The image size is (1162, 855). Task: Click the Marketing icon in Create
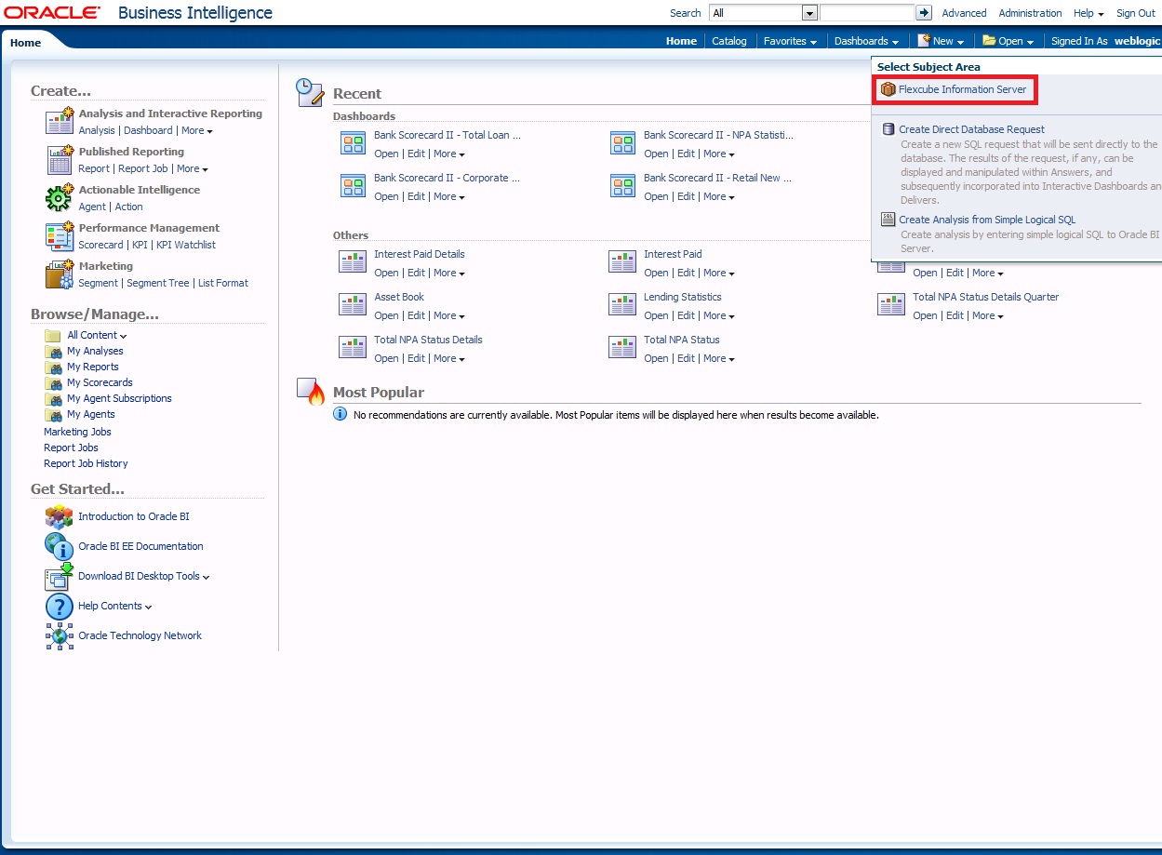tap(60, 274)
